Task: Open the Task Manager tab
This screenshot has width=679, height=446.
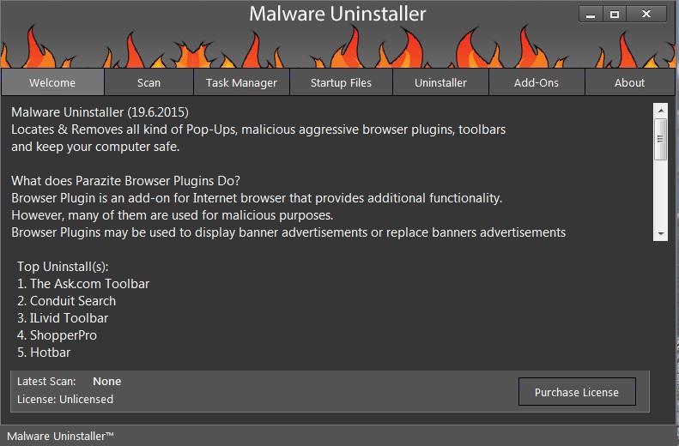Action: click(x=241, y=82)
